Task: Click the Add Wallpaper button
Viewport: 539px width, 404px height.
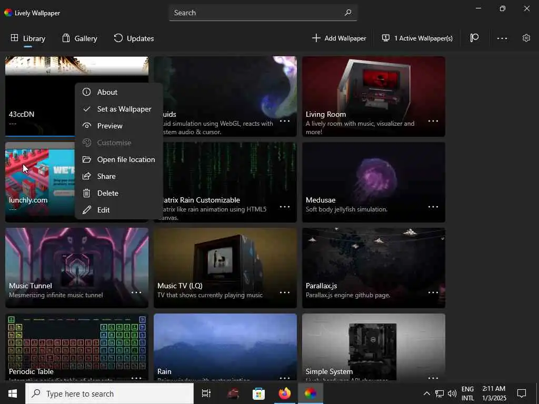Action: point(339,38)
